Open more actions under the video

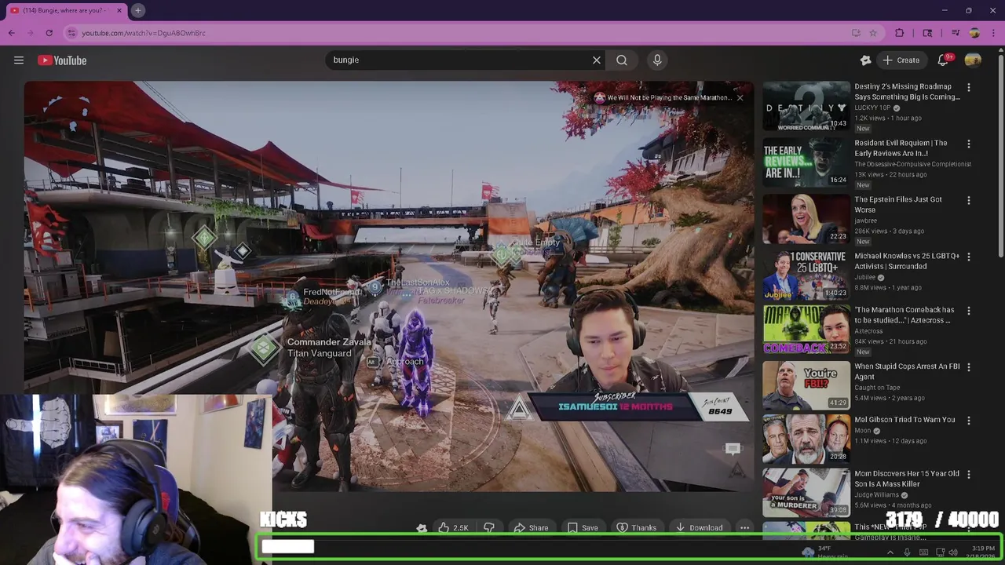click(x=744, y=528)
